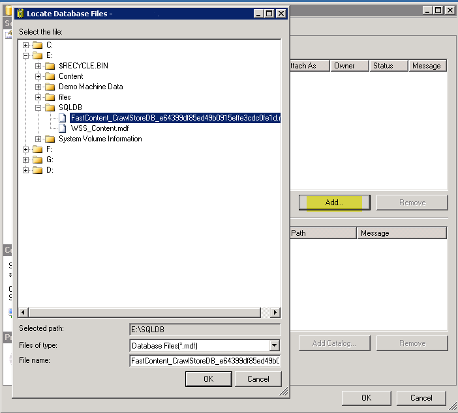Click the FastContent_CrawlStoreDB file icon
458x413 pixels.
(62, 118)
